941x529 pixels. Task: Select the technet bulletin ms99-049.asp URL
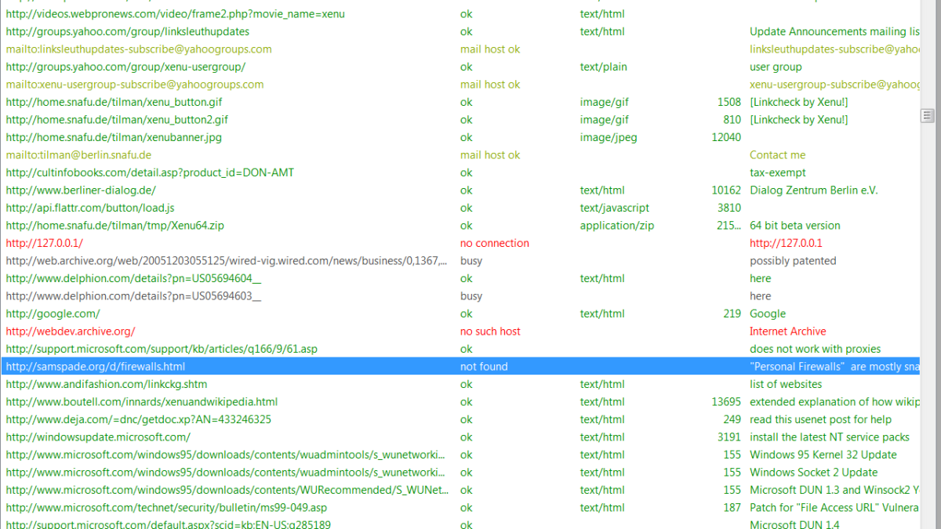[166, 508]
